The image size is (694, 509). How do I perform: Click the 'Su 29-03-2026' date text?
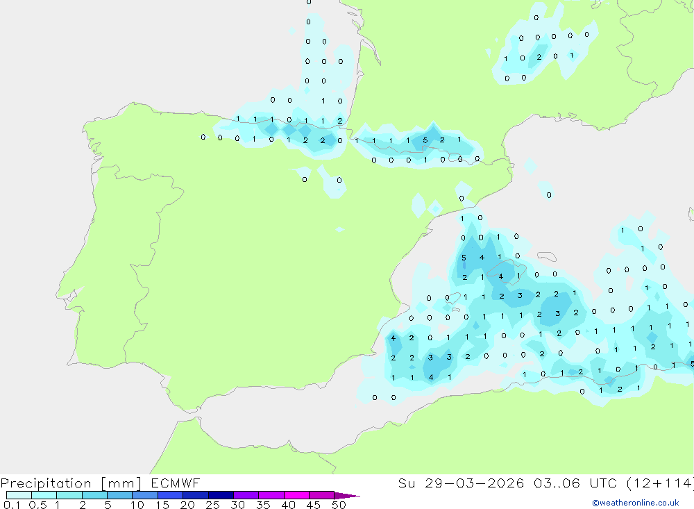[462, 483]
